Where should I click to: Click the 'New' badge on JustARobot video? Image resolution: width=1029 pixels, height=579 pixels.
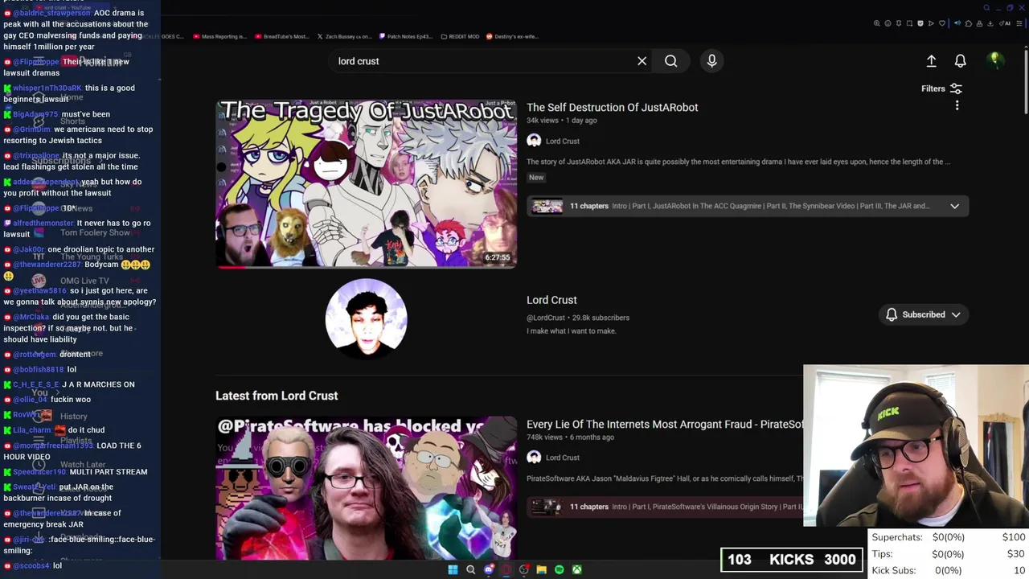click(x=536, y=177)
